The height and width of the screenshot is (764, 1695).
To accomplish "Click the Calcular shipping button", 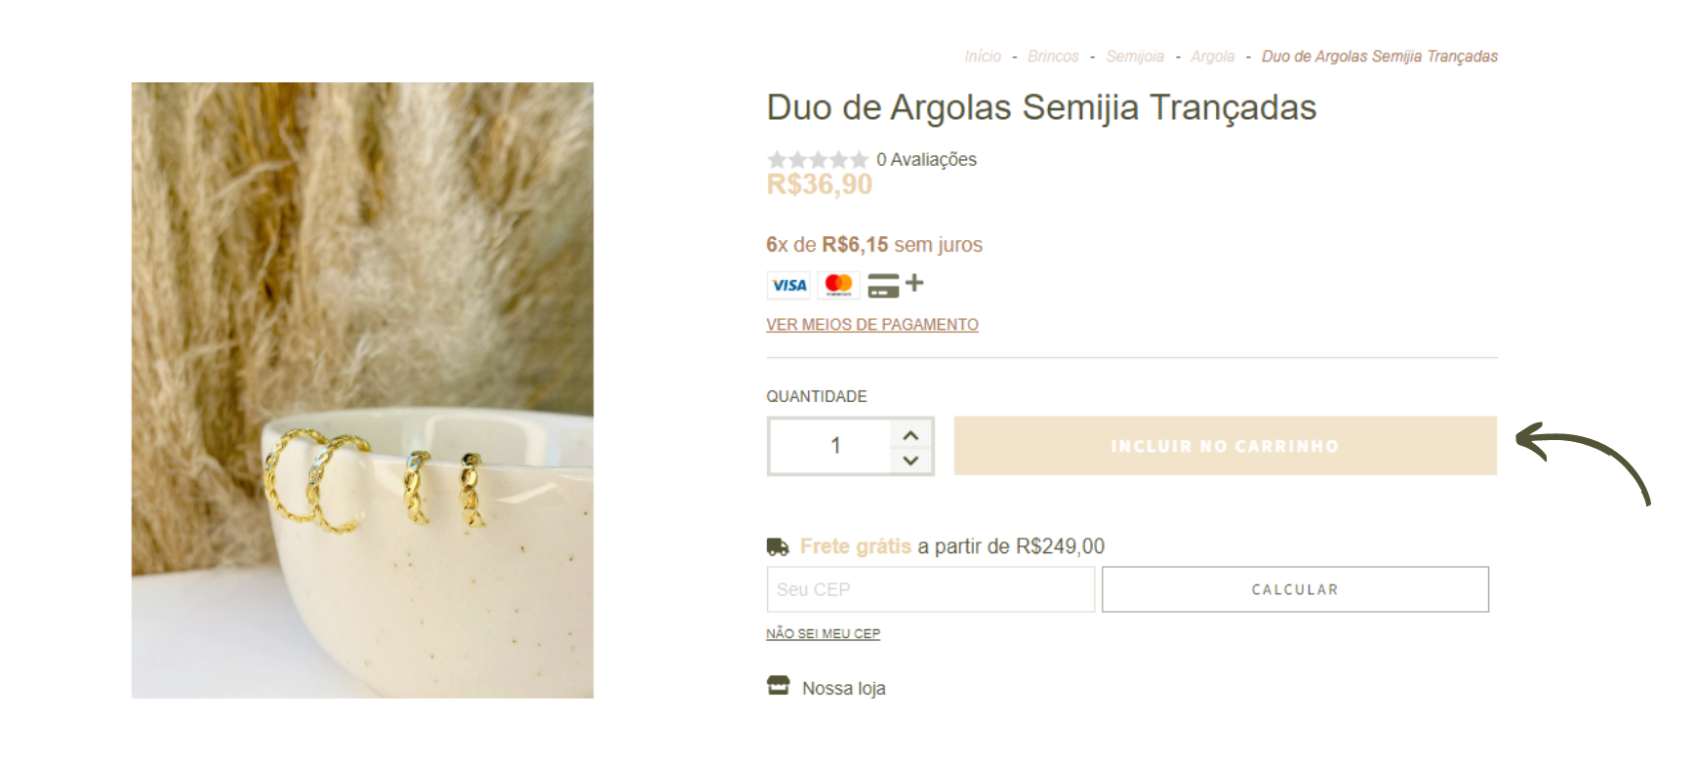I will click(1295, 589).
